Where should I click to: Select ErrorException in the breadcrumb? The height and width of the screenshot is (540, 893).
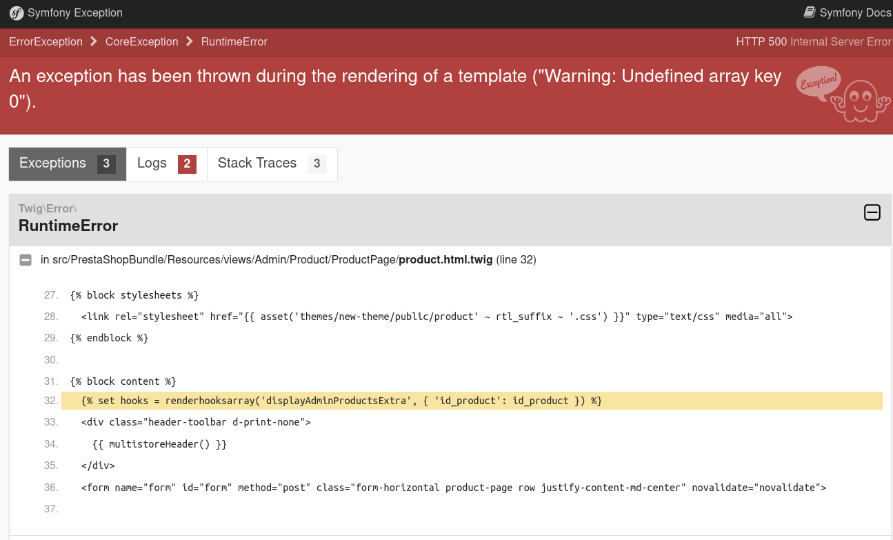[46, 42]
